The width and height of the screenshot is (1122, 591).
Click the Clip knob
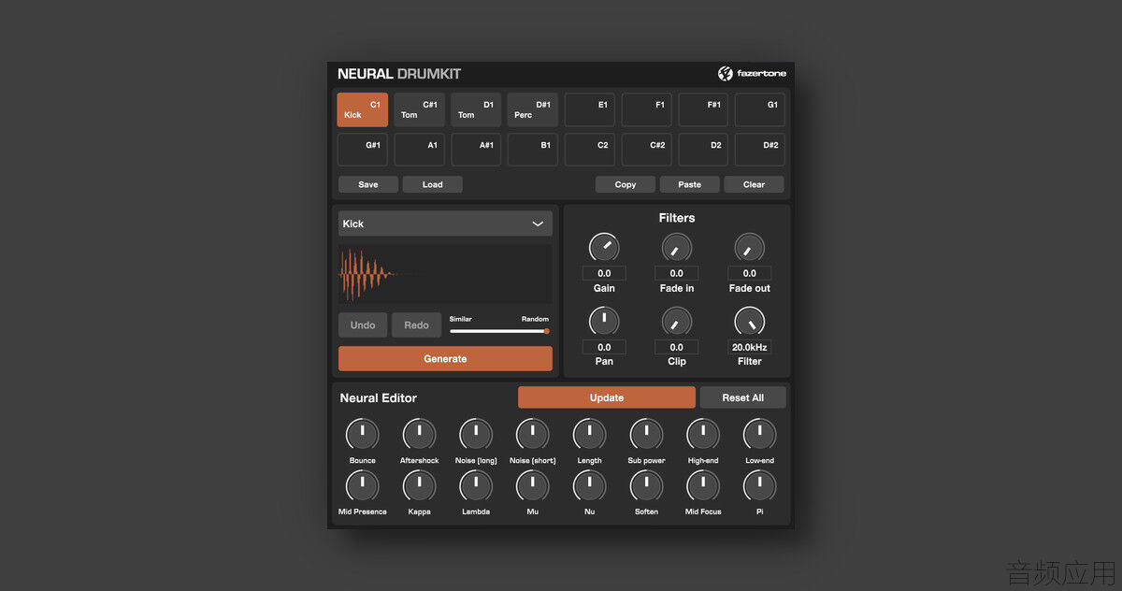click(x=677, y=322)
